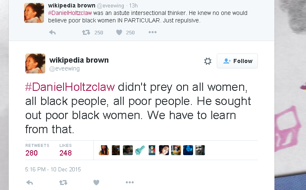Open the top tweet's author avatar
The image size is (306, 190).
[x=34, y=13]
